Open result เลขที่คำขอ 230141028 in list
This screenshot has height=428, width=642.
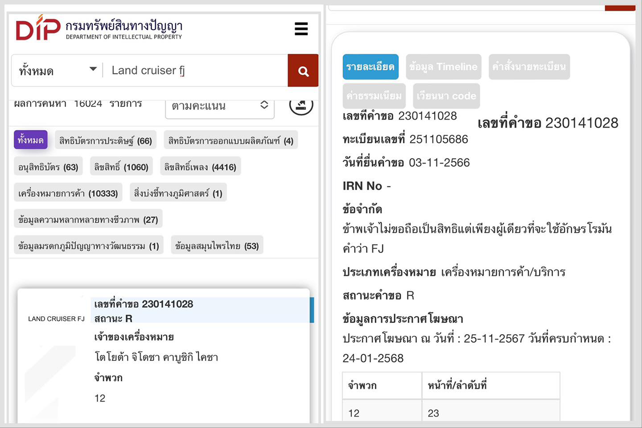[143, 304]
